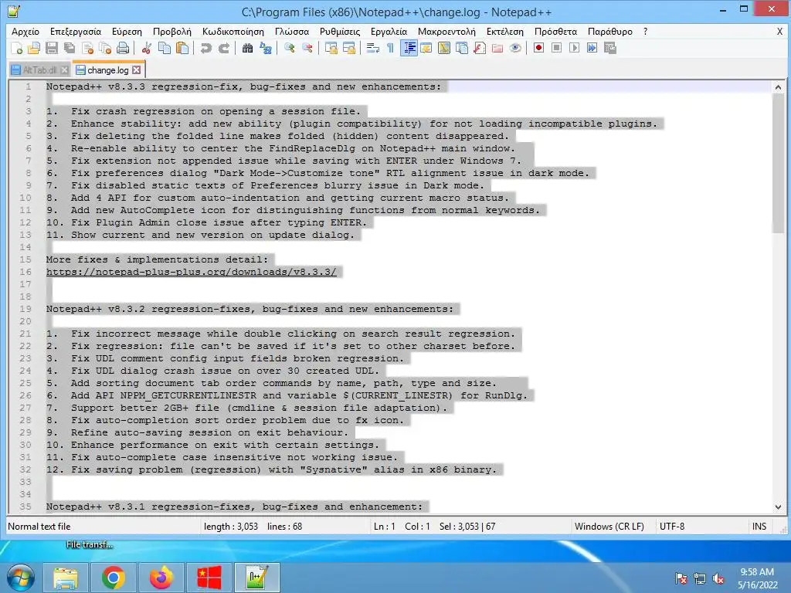Image resolution: width=791 pixels, height=593 pixels.
Task: Click the Save All toolbar icon
Action: (x=70, y=48)
